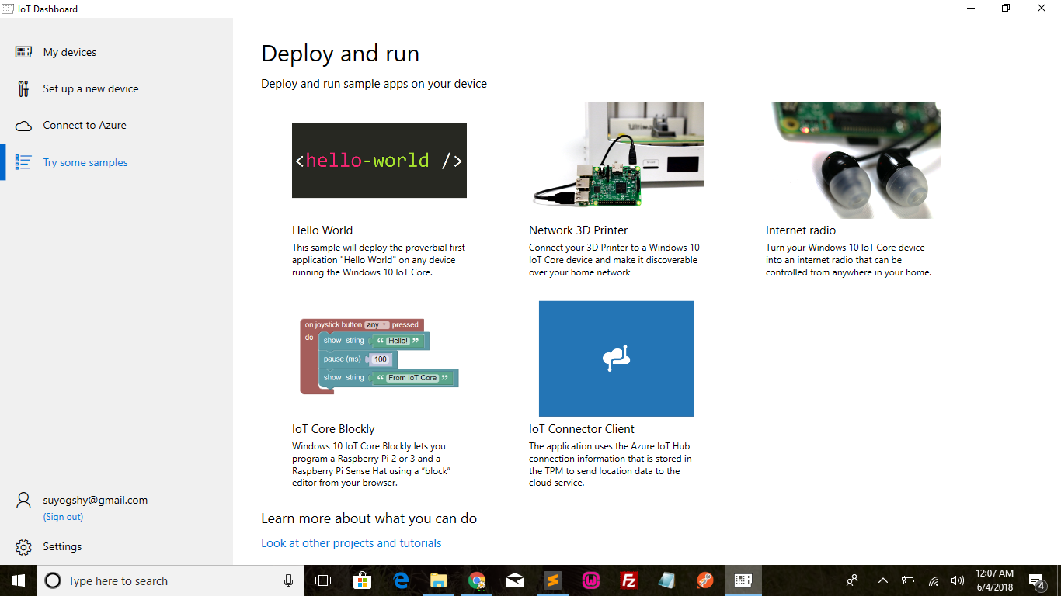Screen dimensions: 1061x596
Task: Open the orange tool taskbar icon
Action: click(704, 580)
